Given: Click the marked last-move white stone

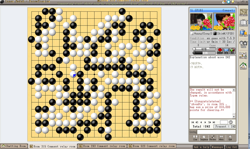Looking at the screenshot, I should [73, 74].
